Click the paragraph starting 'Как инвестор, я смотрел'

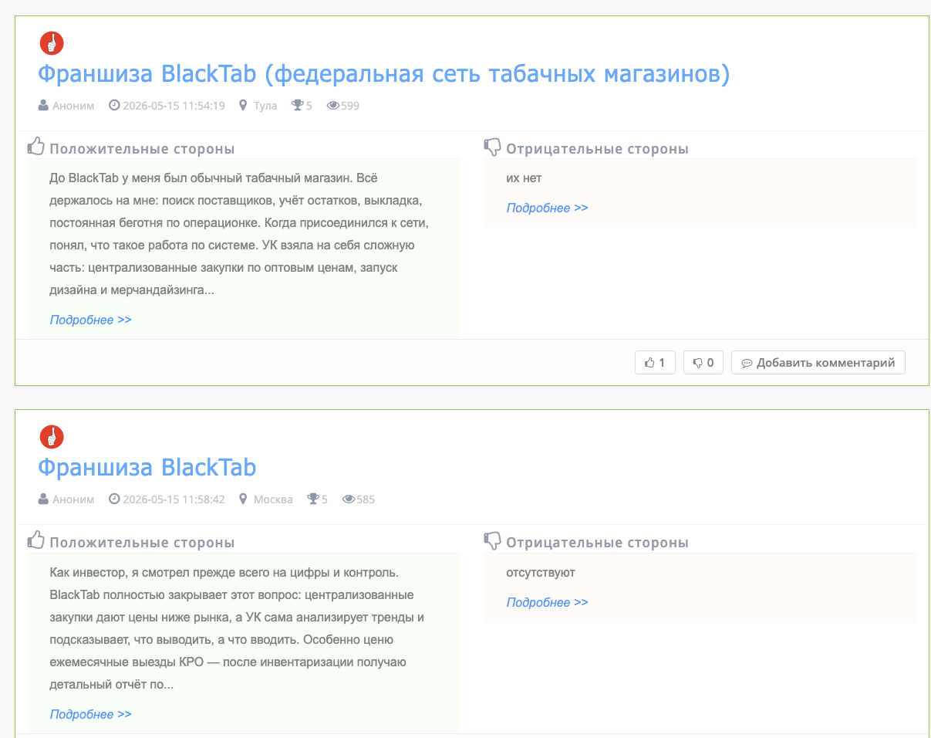pyautogui.click(x=237, y=628)
